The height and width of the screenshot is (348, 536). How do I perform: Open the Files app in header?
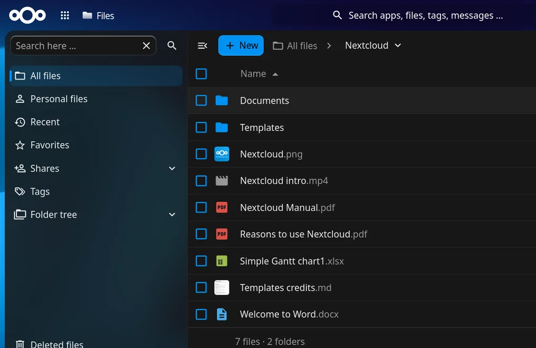point(98,16)
